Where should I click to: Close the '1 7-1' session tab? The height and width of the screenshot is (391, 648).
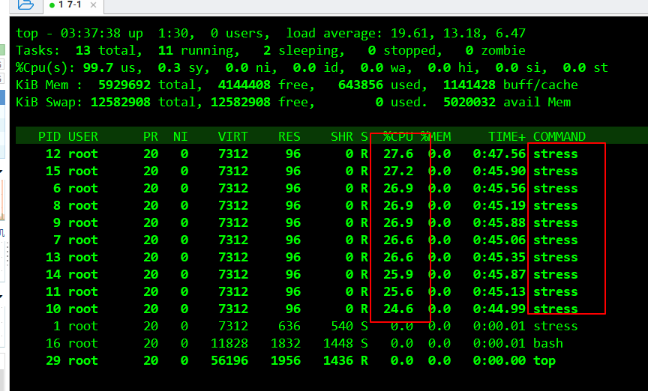pyautogui.click(x=94, y=5)
